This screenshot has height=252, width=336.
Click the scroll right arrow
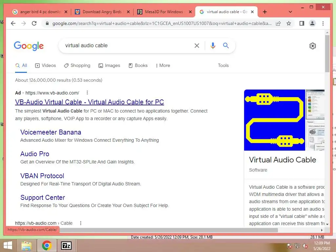click(x=322, y=230)
